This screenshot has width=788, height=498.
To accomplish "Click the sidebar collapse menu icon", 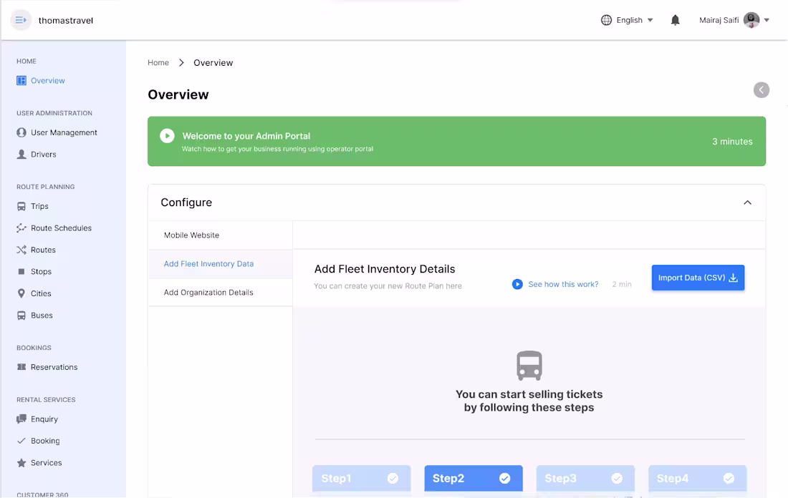I will click(x=21, y=20).
